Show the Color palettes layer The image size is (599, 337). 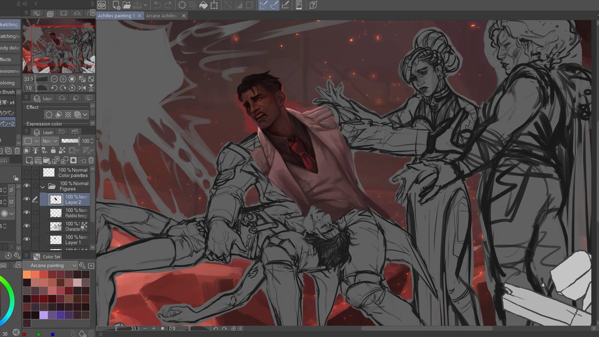27,172
